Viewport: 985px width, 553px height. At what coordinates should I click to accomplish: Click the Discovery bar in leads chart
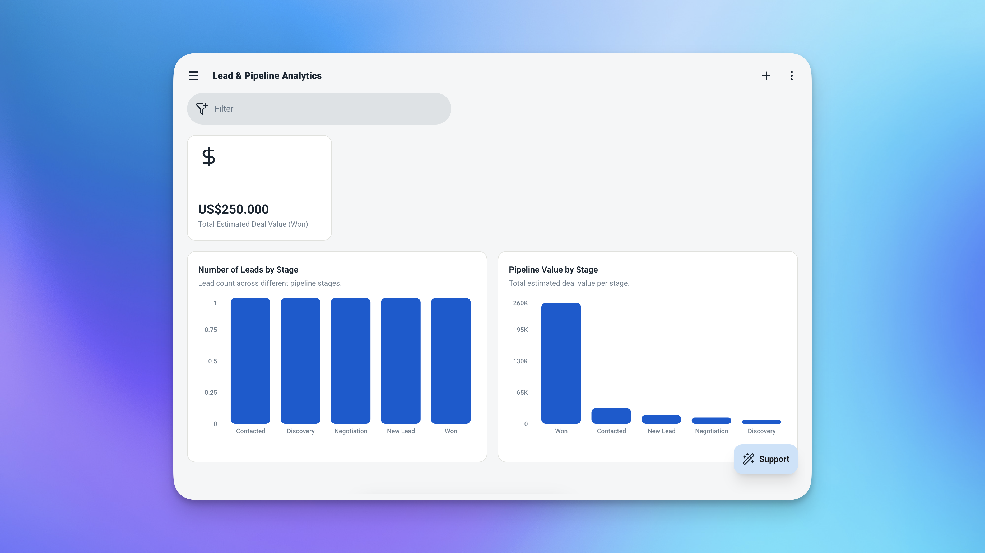tap(300, 360)
